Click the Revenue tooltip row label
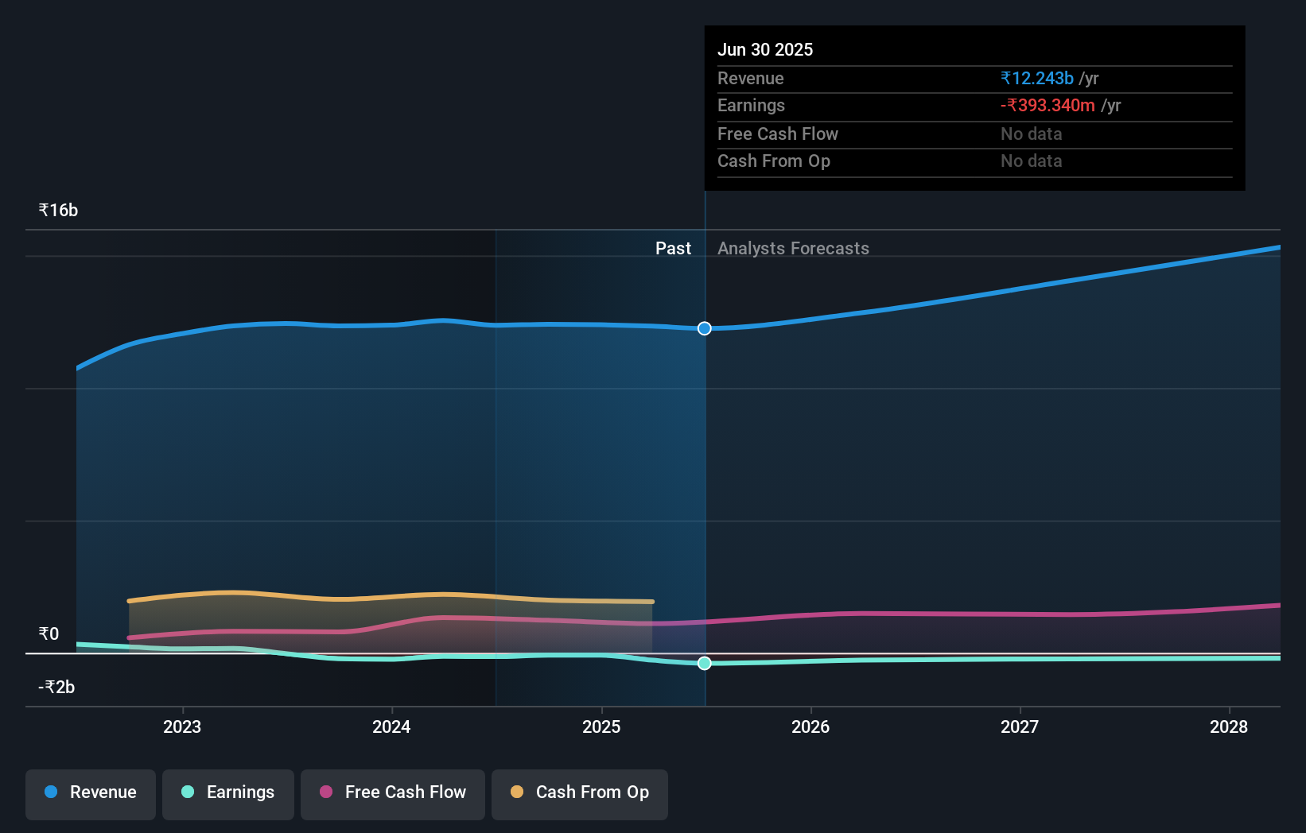The width and height of the screenshot is (1306, 833). (x=751, y=79)
